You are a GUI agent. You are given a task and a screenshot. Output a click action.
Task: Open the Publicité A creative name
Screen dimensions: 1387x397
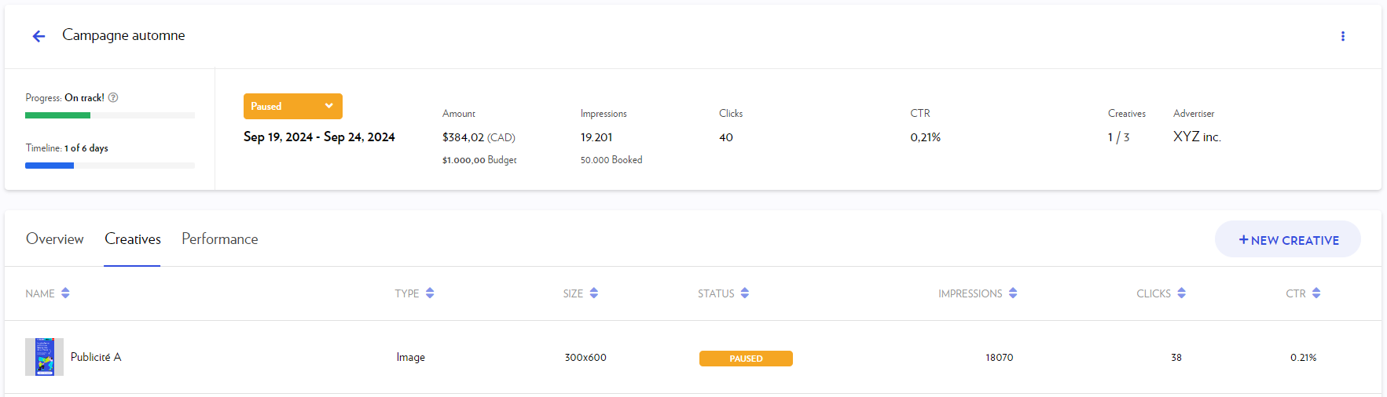click(x=96, y=357)
